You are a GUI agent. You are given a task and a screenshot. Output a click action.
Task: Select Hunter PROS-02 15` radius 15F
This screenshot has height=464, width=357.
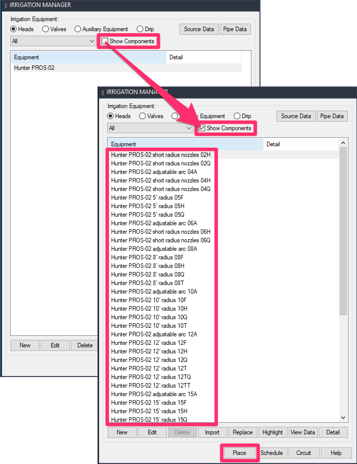[x=149, y=403]
